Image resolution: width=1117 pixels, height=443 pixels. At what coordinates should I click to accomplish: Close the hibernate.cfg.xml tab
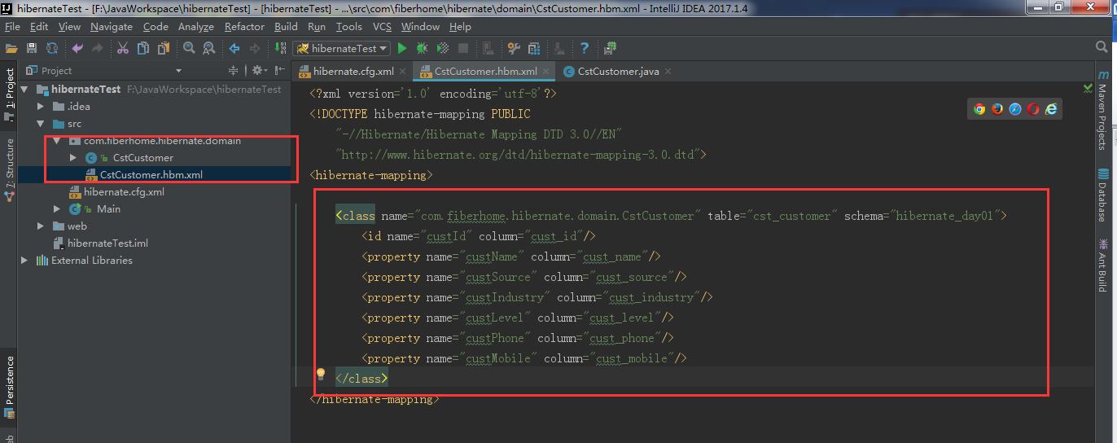403,72
